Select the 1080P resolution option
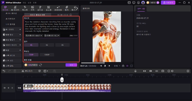The height and width of the screenshot is (101, 192). (47, 55)
